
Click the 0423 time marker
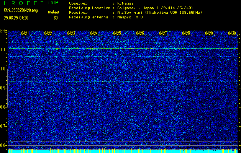pyautogui.click(x=71, y=33)
